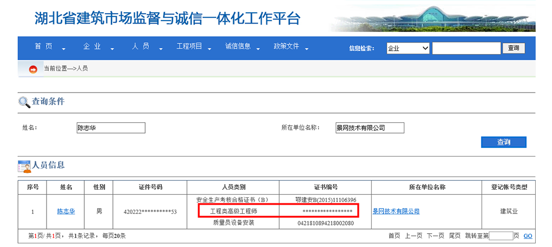The width and height of the screenshot is (552, 247).
Task: Click the red arrow location icon
Action: tap(33, 69)
